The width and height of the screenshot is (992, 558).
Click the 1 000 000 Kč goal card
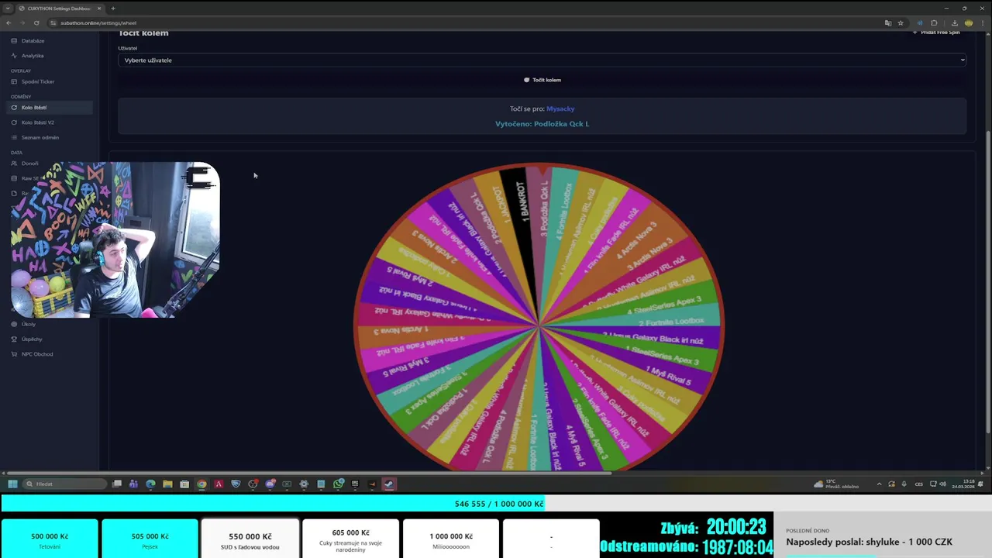pyautogui.click(x=451, y=539)
